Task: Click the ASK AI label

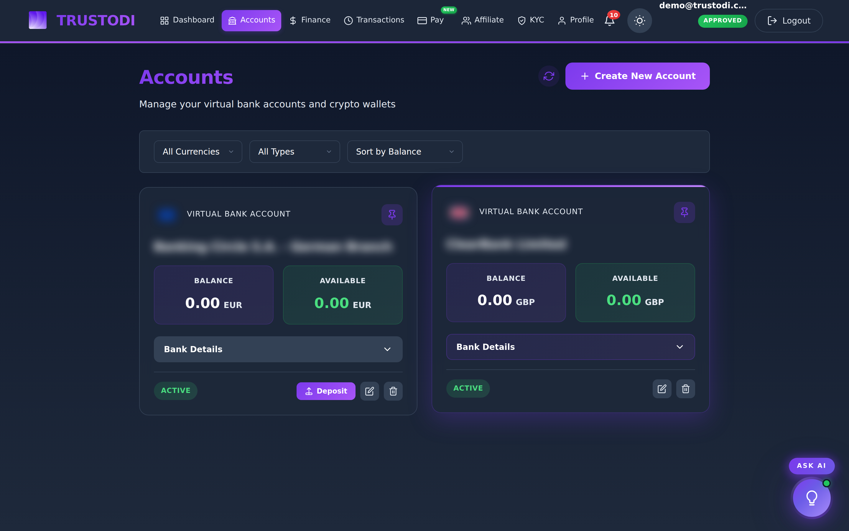Action: (x=812, y=466)
